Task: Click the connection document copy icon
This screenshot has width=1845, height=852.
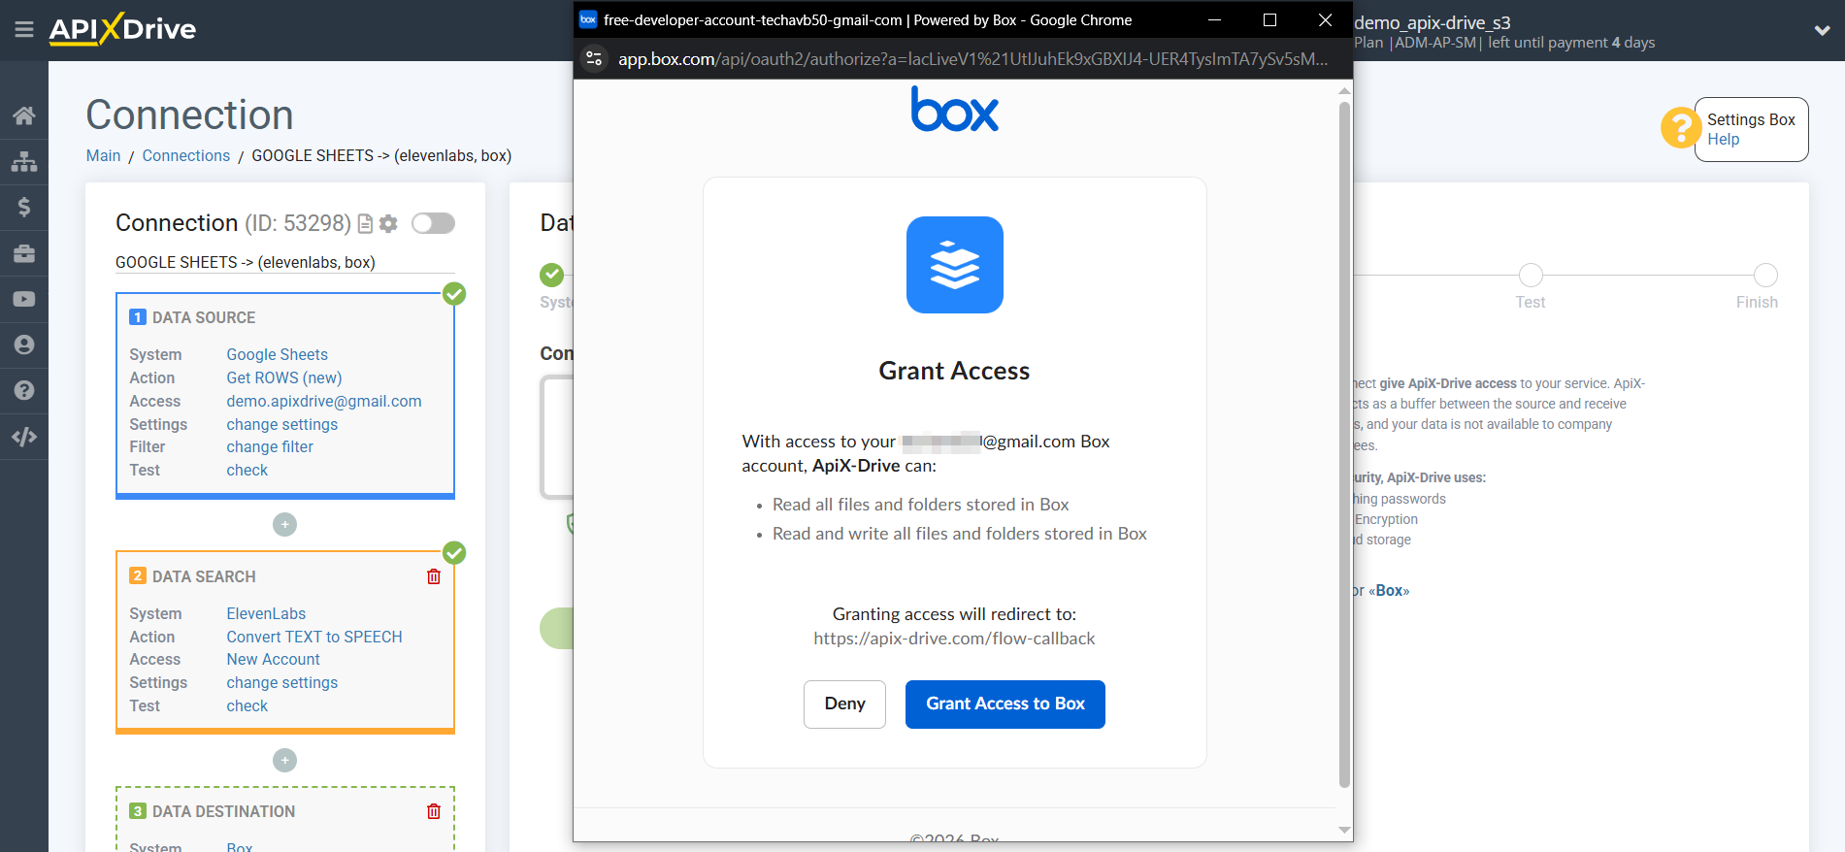Action: pos(366,224)
